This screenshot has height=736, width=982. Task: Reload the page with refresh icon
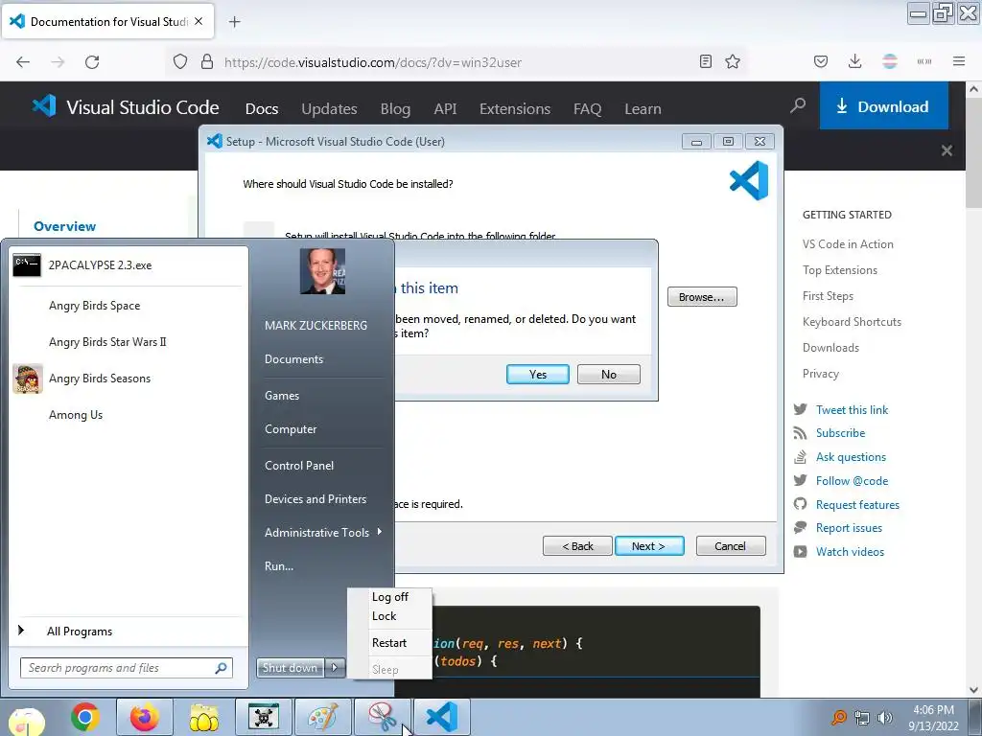92,62
